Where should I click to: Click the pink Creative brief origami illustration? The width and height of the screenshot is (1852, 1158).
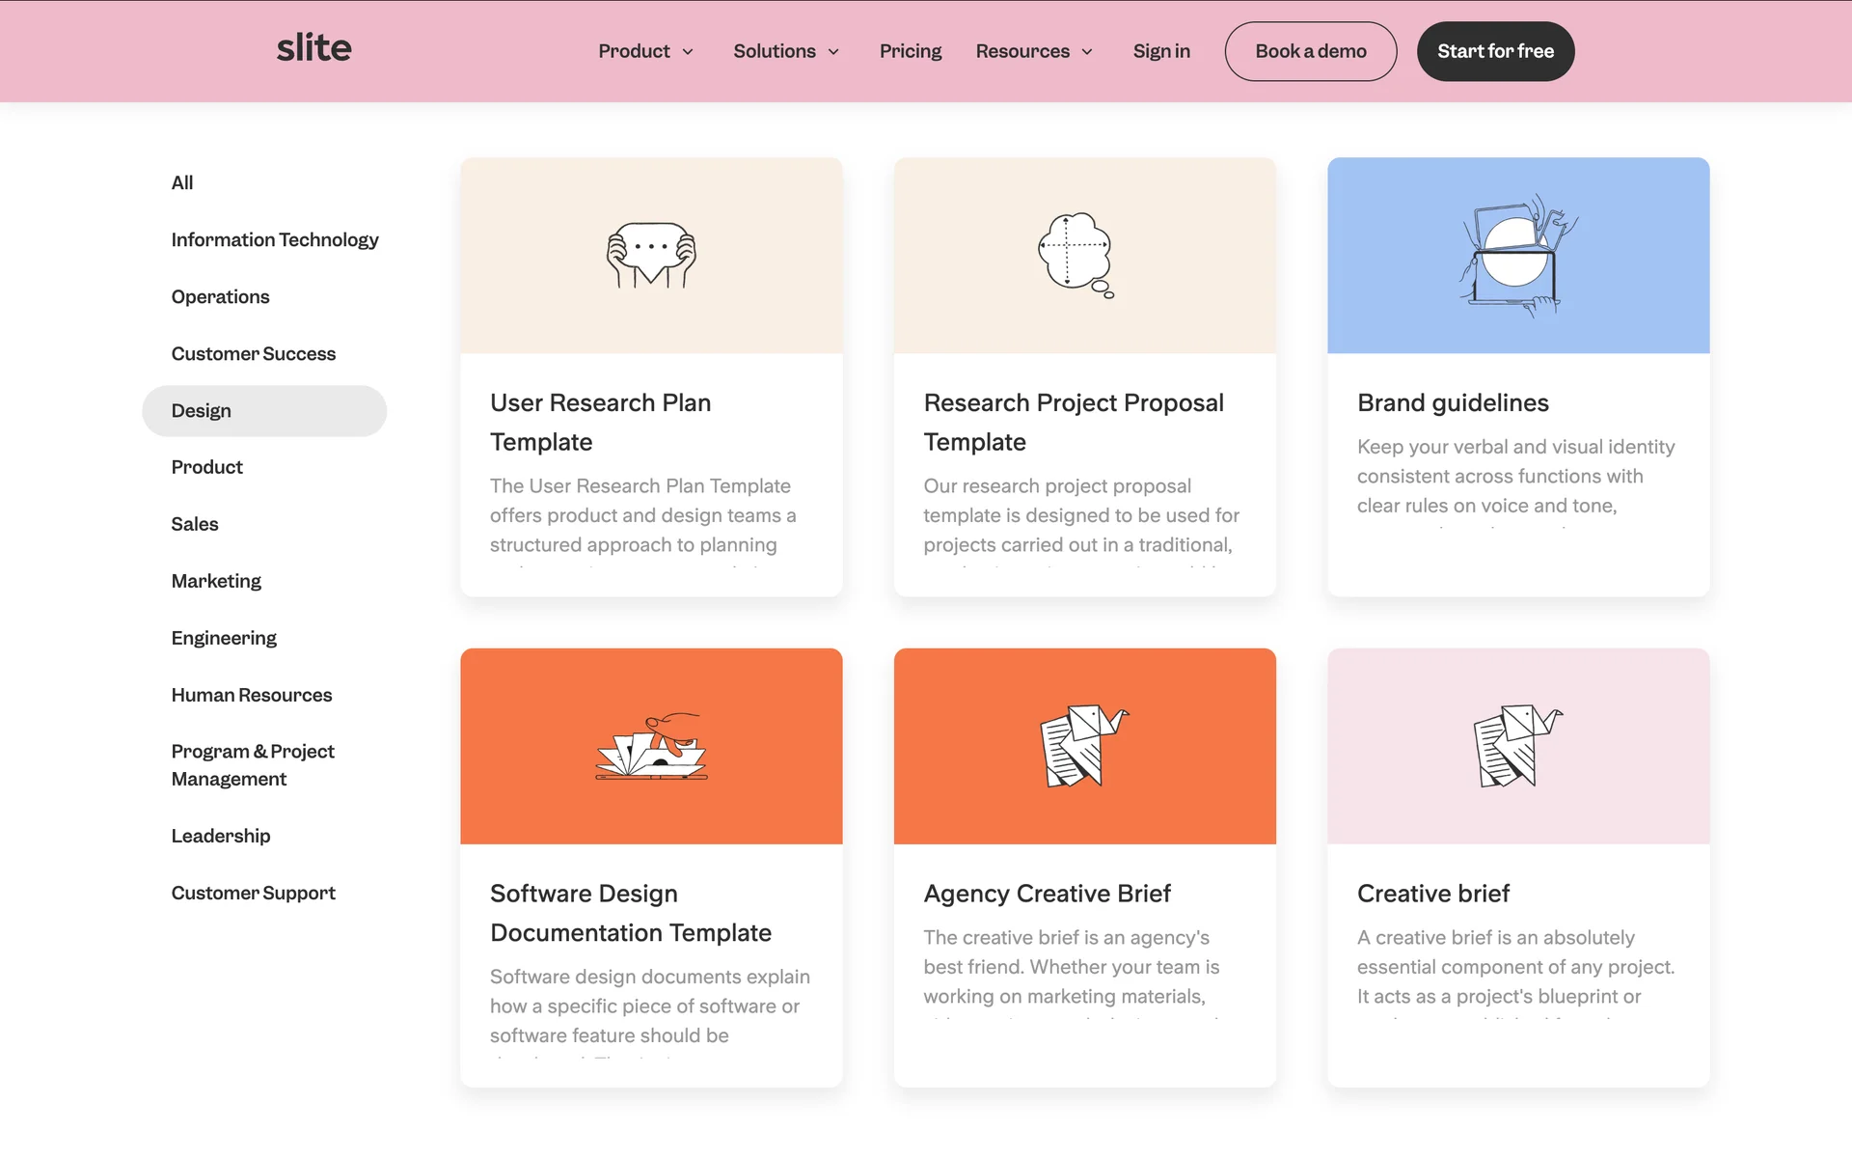point(1517,746)
